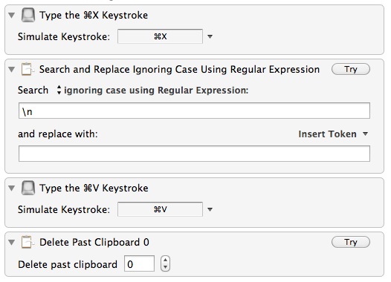Click the clipboard icon on Delete Past Clipboard action
The width and height of the screenshot is (391, 282).
[x=27, y=242]
